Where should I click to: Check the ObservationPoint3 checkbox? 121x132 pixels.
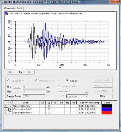[x=10, y=113]
